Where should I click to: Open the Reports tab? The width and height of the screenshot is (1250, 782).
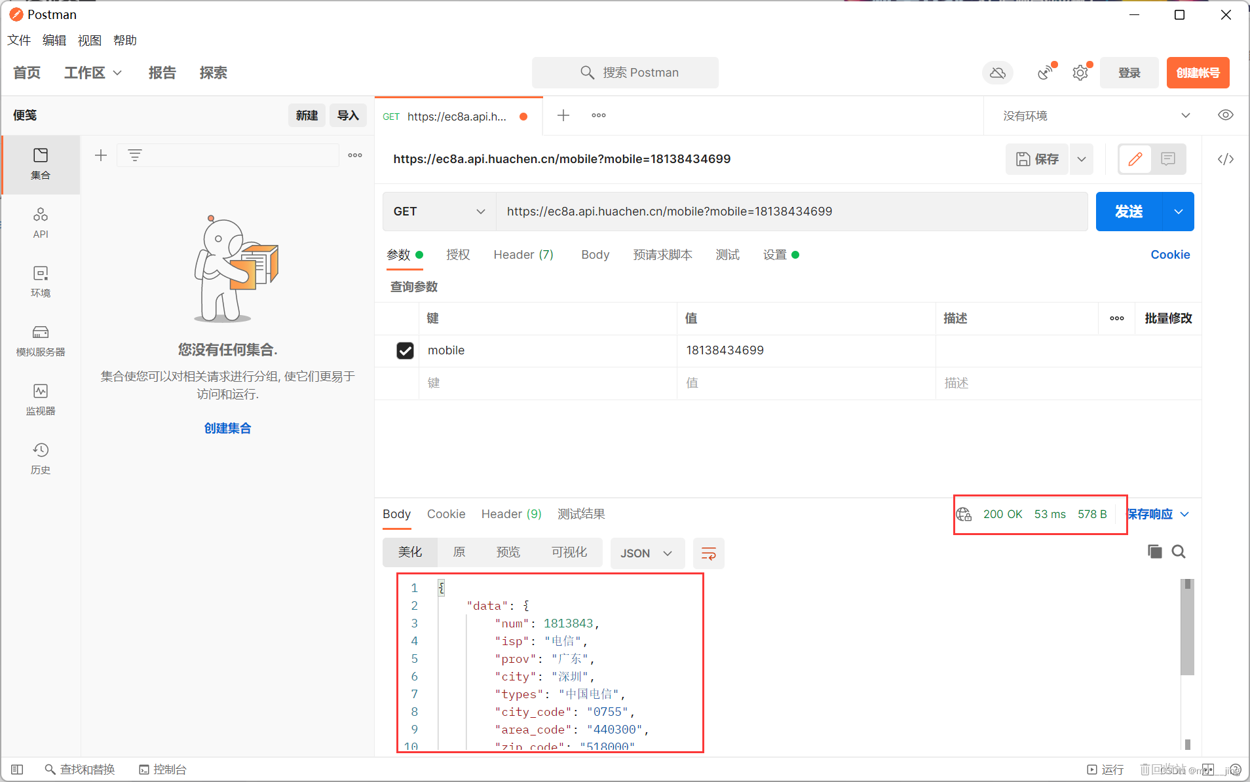162,73
